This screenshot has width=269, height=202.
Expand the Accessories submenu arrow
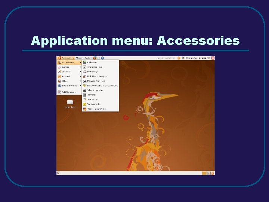[x=80, y=62]
